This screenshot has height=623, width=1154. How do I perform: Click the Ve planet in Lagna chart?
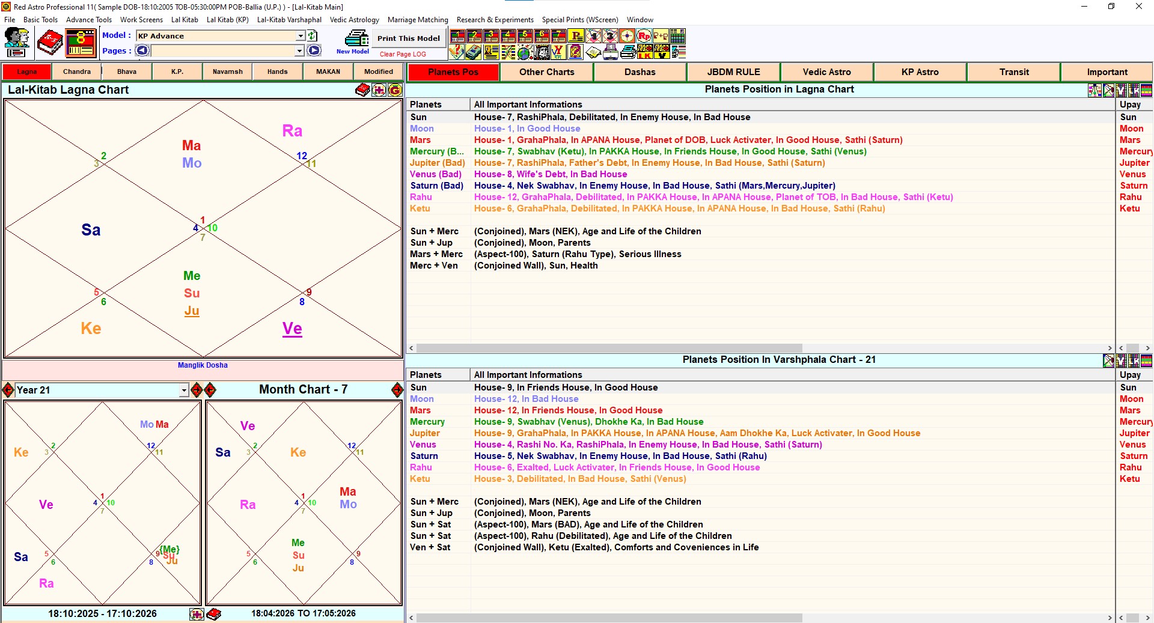pyautogui.click(x=292, y=329)
